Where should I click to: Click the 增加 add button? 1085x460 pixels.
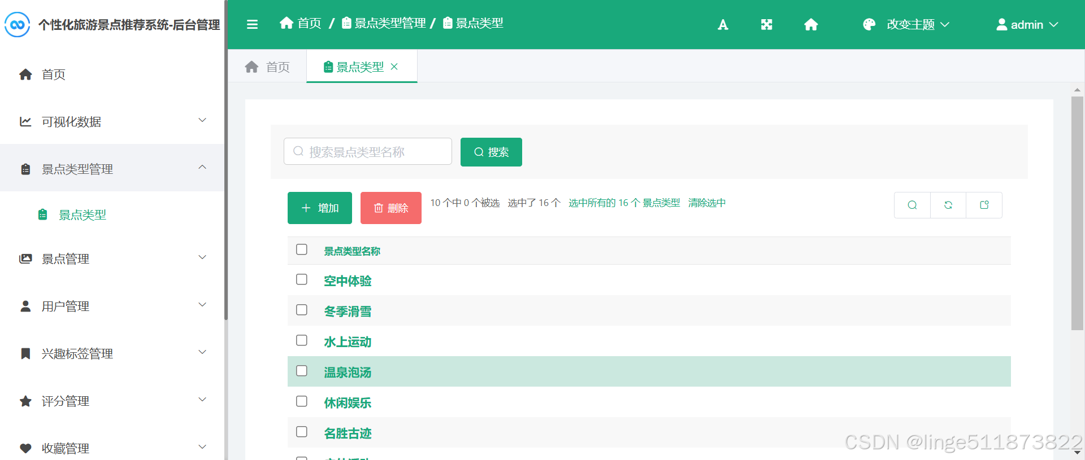pos(320,208)
